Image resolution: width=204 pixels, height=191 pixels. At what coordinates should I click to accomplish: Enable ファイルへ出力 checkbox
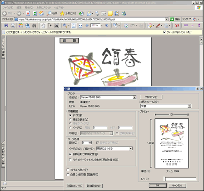click(x=68, y=170)
